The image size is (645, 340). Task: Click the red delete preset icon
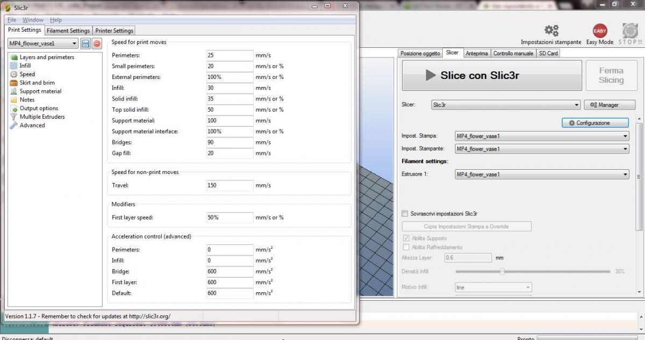[x=97, y=44]
